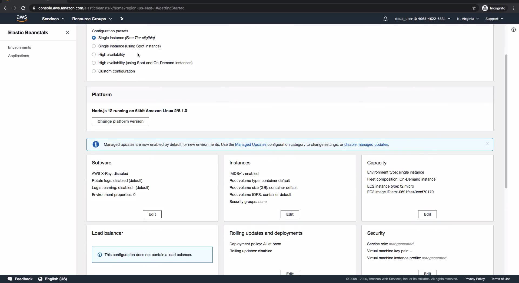519x283 pixels.
Task: Open the Terms of Use link
Action: tap(501, 279)
